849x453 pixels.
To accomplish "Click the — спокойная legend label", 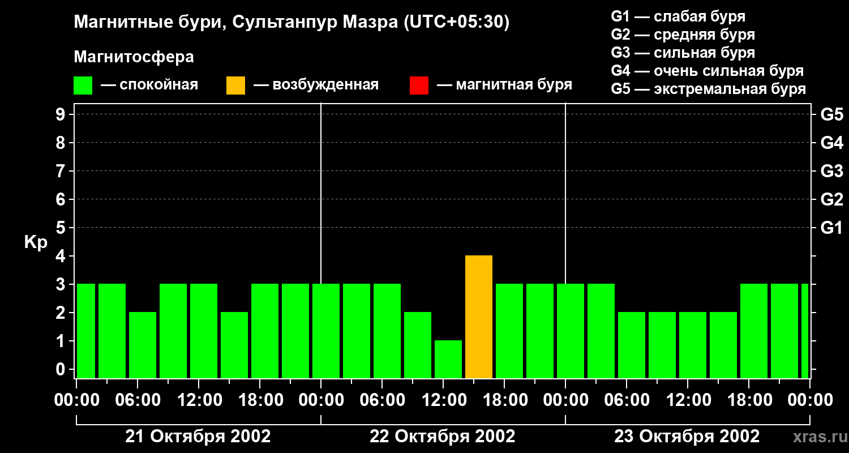I will click(x=149, y=86).
